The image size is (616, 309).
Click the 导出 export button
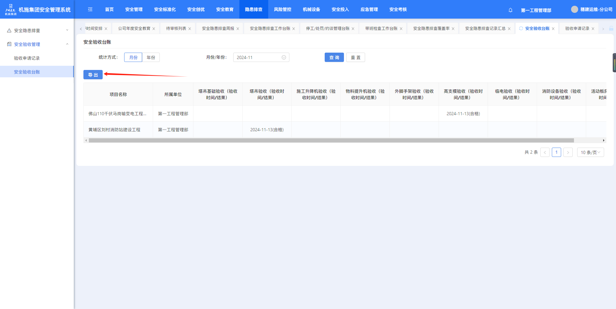93,75
